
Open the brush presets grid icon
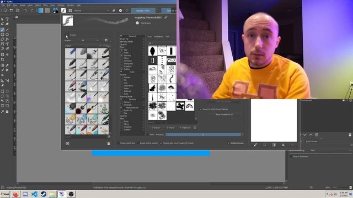click(70, 10)
